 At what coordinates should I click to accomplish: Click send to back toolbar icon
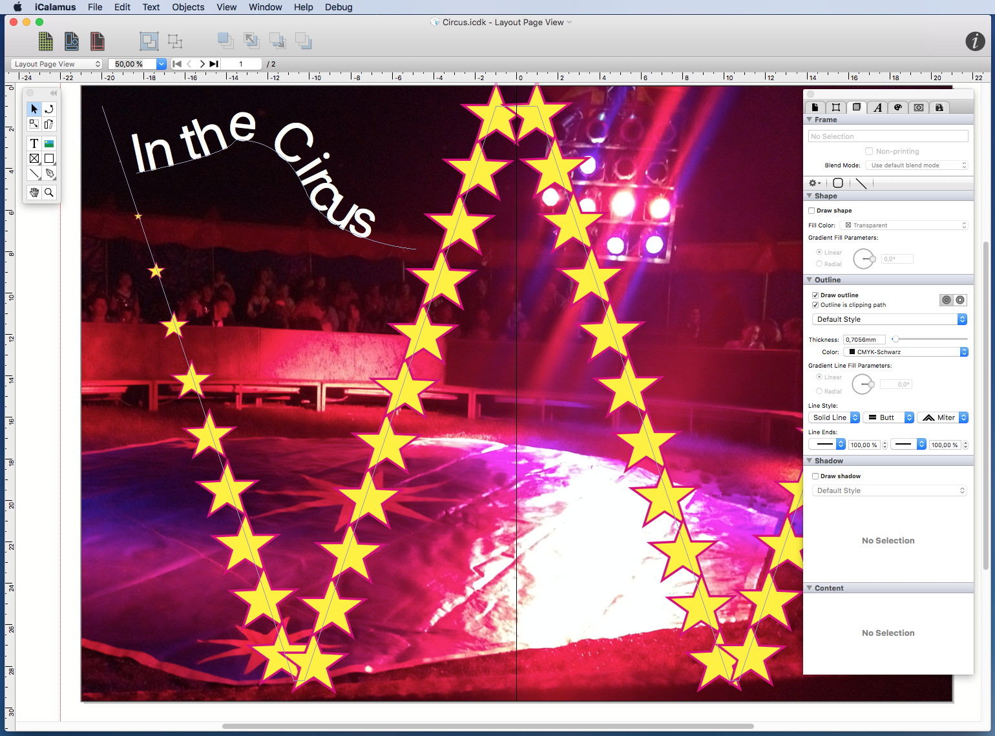pyautogui.click(x=304, y=41)
